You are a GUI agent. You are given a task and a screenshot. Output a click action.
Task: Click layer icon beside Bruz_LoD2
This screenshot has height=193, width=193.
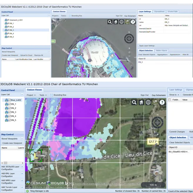pyautogui.click(x=6, y=100)
